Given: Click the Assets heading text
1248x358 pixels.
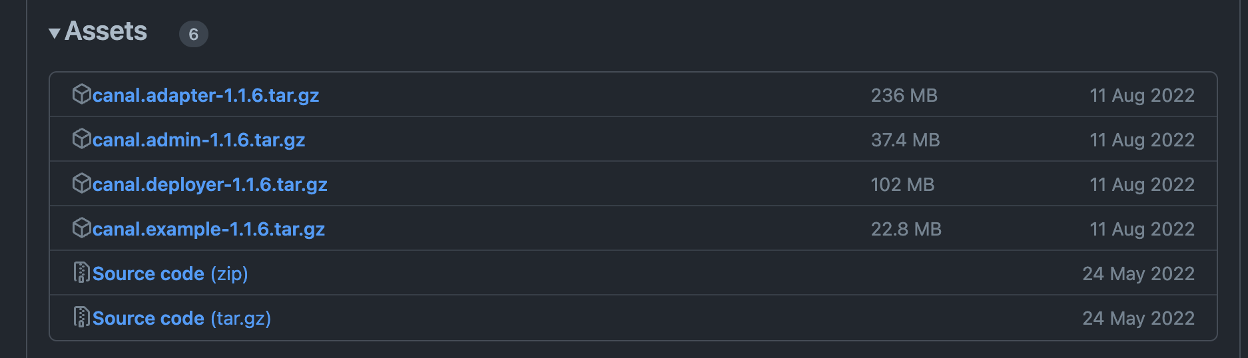Looking at the screenshot, I should point(106,31).
